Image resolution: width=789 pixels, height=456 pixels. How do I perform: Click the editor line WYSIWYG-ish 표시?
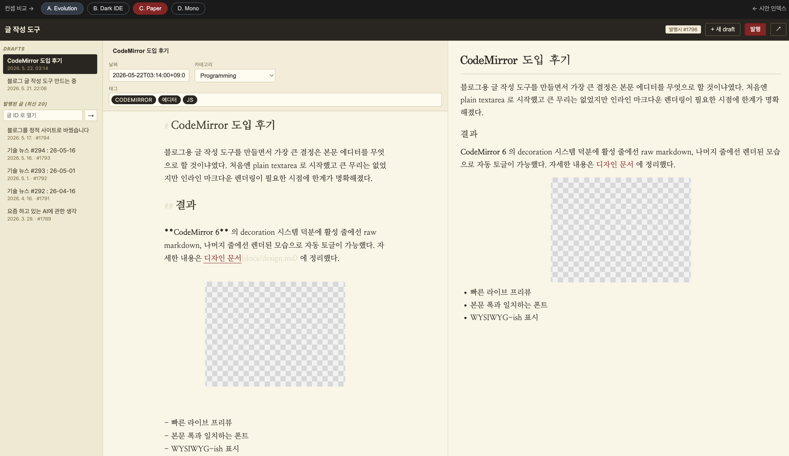202,449
